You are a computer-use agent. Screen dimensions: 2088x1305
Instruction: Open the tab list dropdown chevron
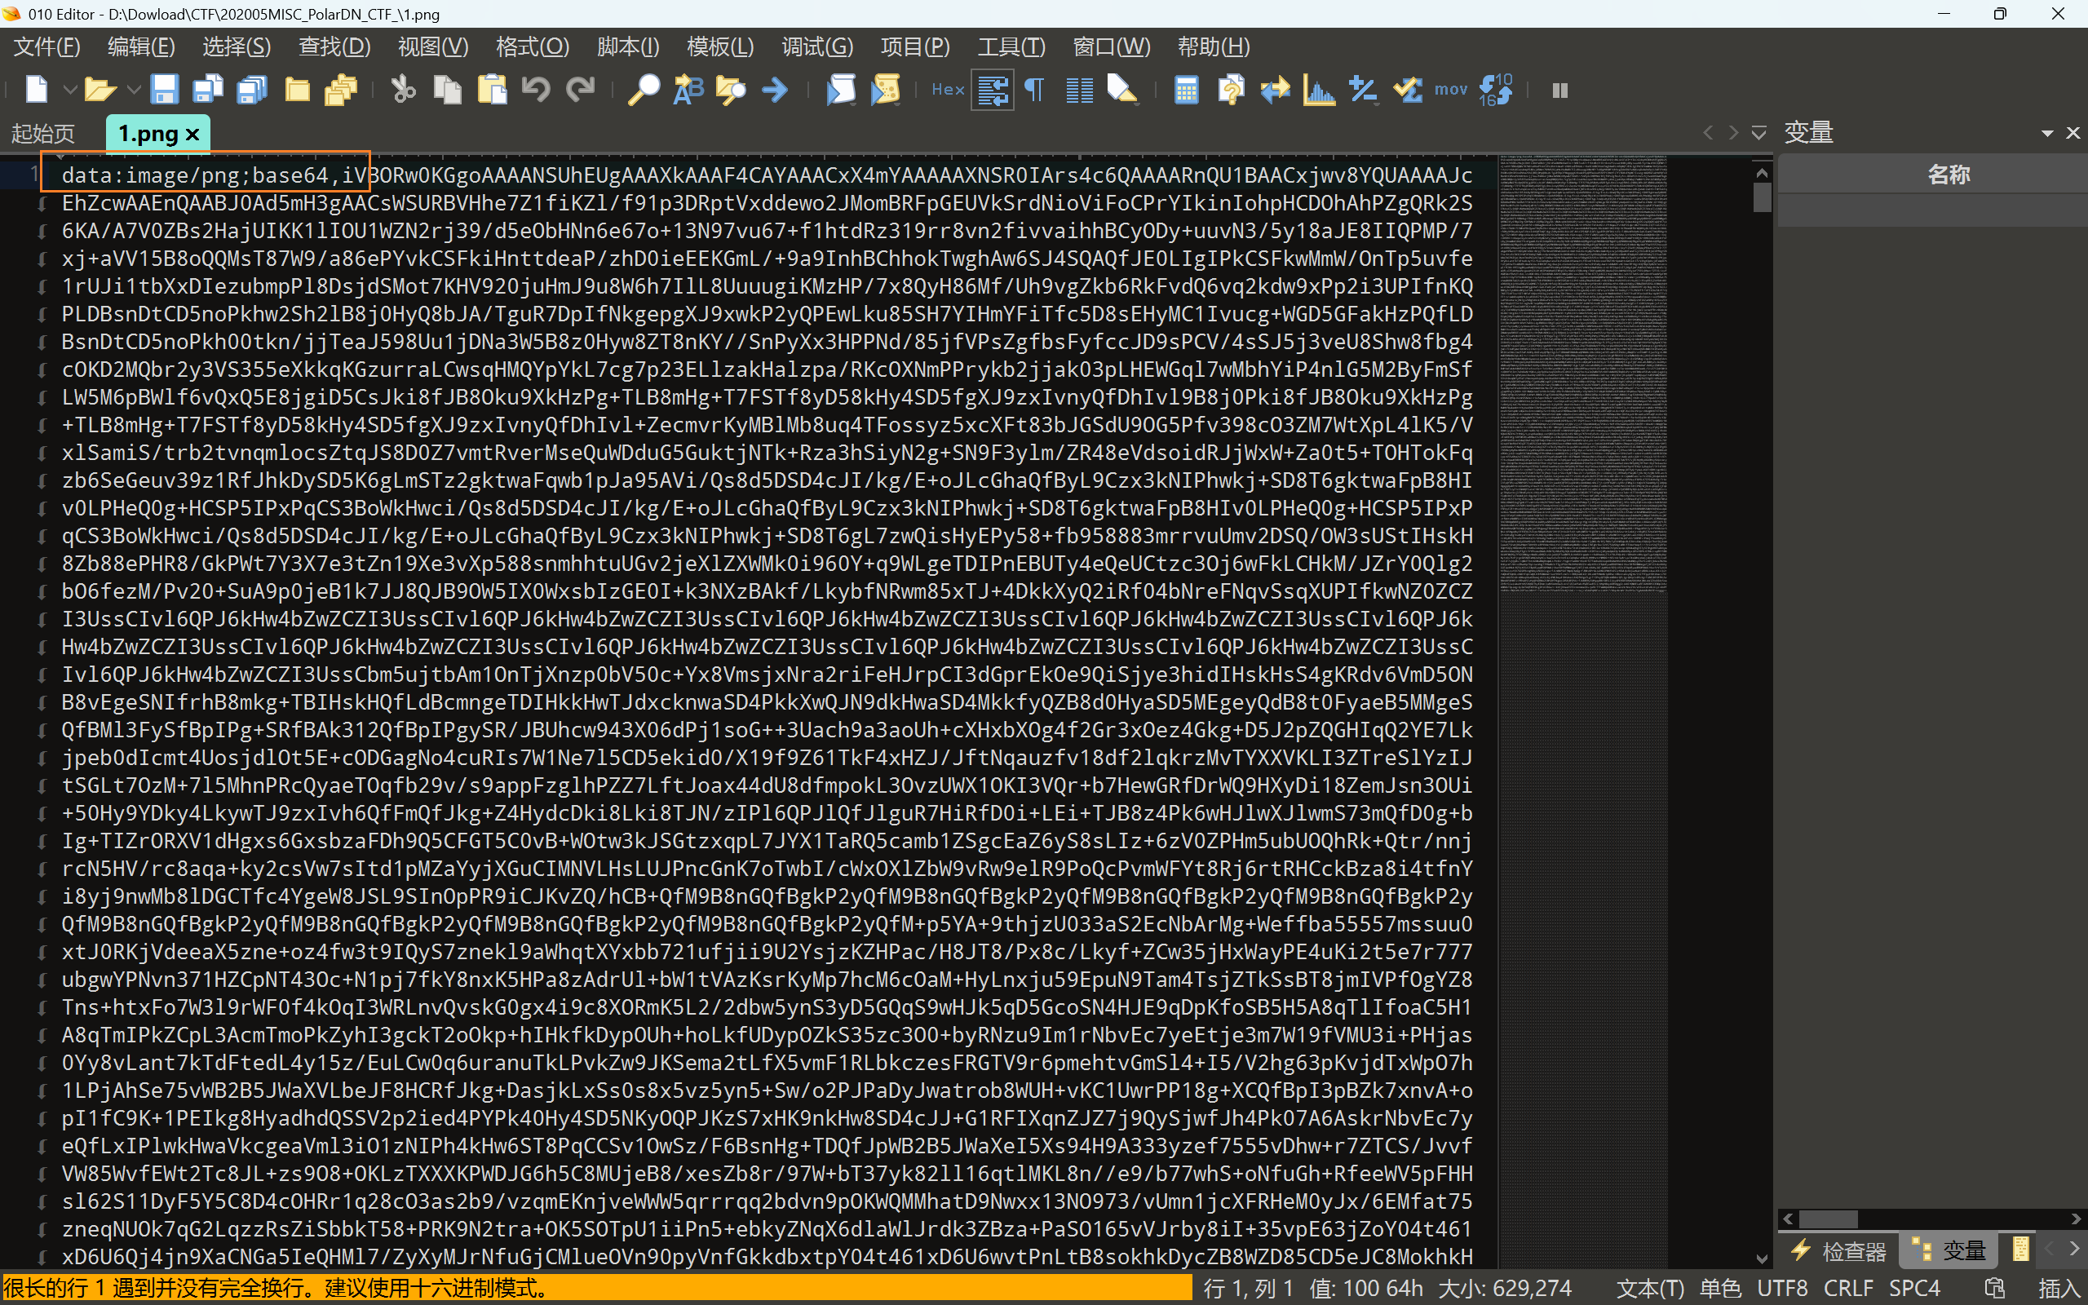click(1758, 133)
